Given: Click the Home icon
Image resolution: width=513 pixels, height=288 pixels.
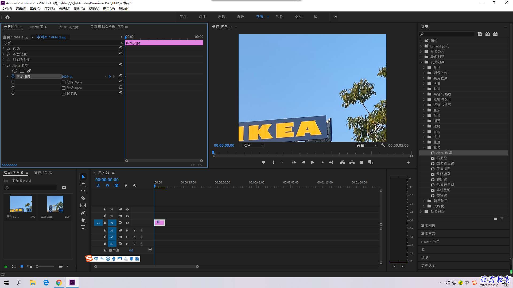Looking at the screenshot, I should pos(7,17).
